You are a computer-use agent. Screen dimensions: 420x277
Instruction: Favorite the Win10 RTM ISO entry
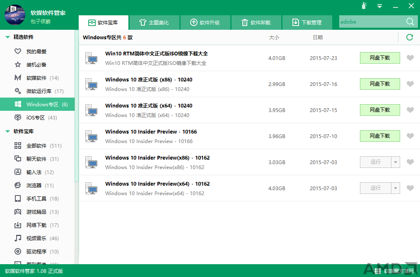click(x=410, y=58)
